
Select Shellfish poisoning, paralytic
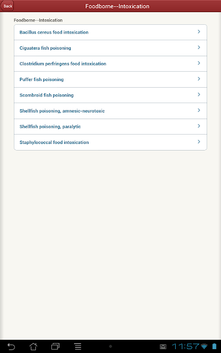click(110, 126)
